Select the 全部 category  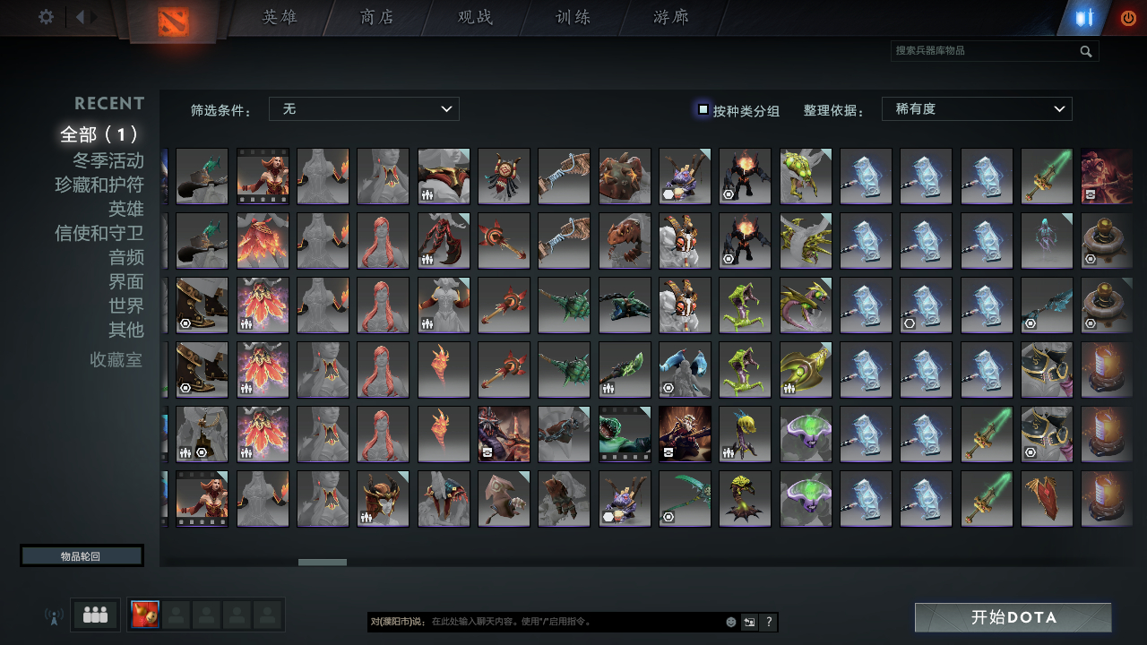(99, 134)
